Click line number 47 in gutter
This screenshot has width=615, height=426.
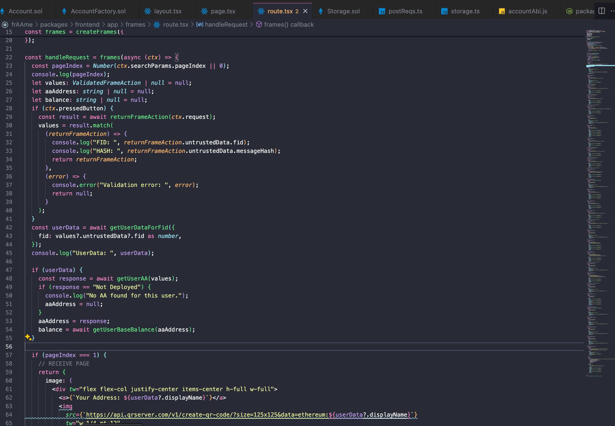click(x=9, y=270)
